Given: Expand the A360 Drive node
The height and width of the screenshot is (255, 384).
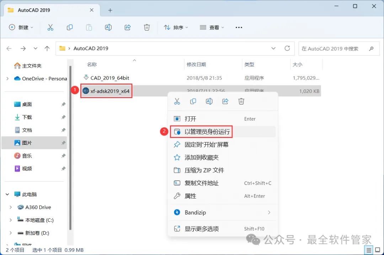Looking at the screenshot, I should tap(11, 207).
